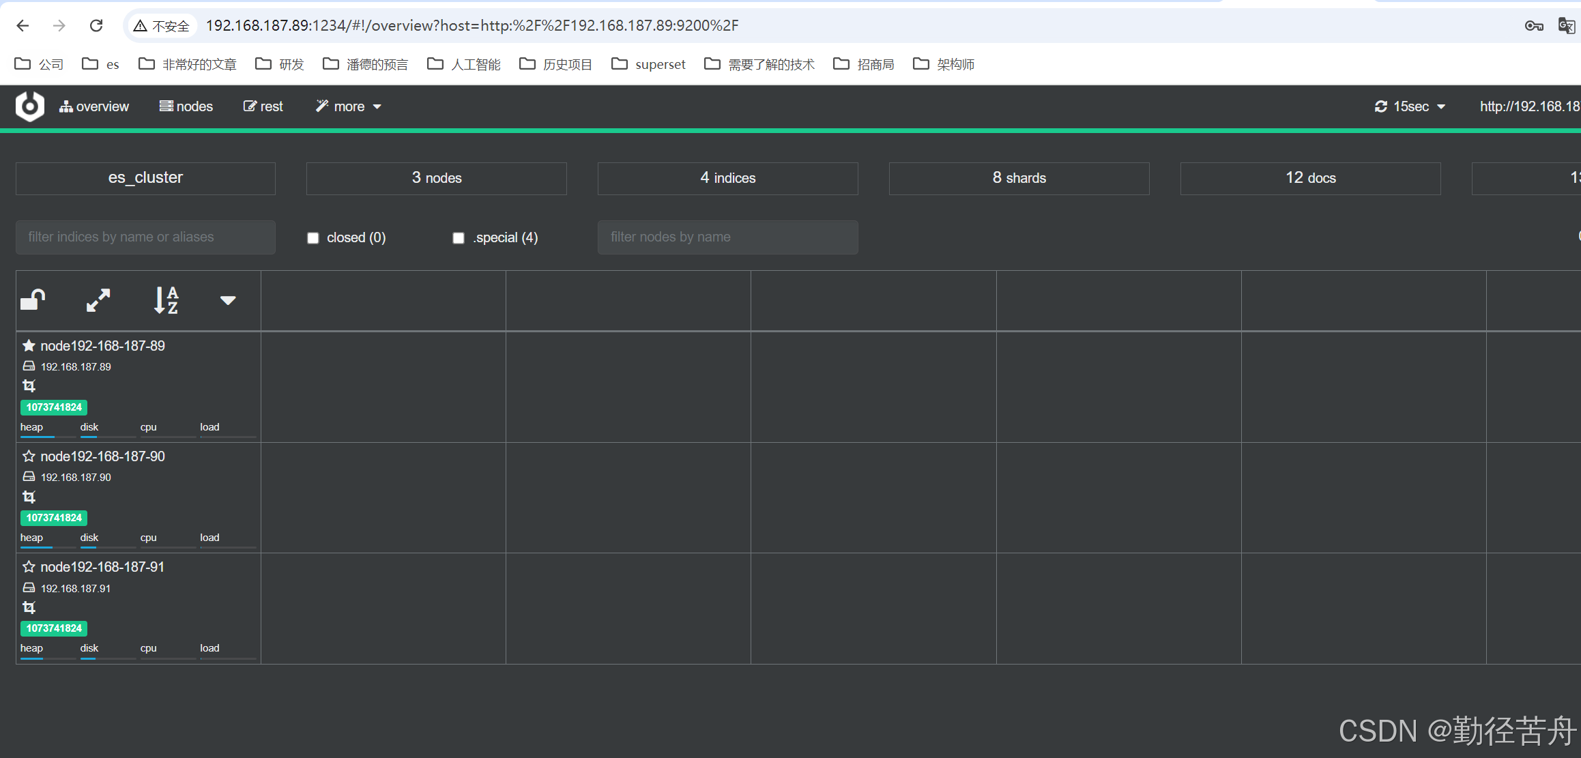Click the master star on node192-168-187-89
1581x758 pixels.
click(x=29, y=346)
